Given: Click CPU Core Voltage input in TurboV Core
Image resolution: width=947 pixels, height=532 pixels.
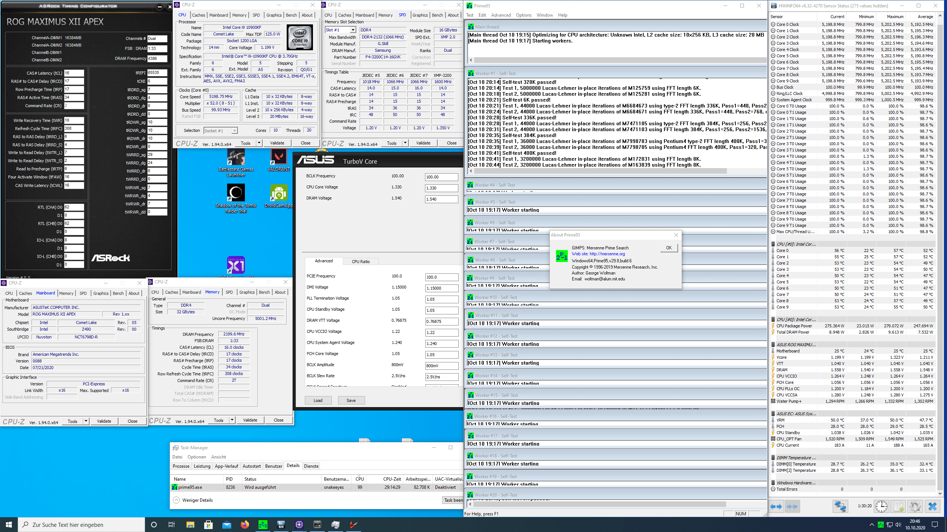Looking at the screenshot, I should 442,188.
